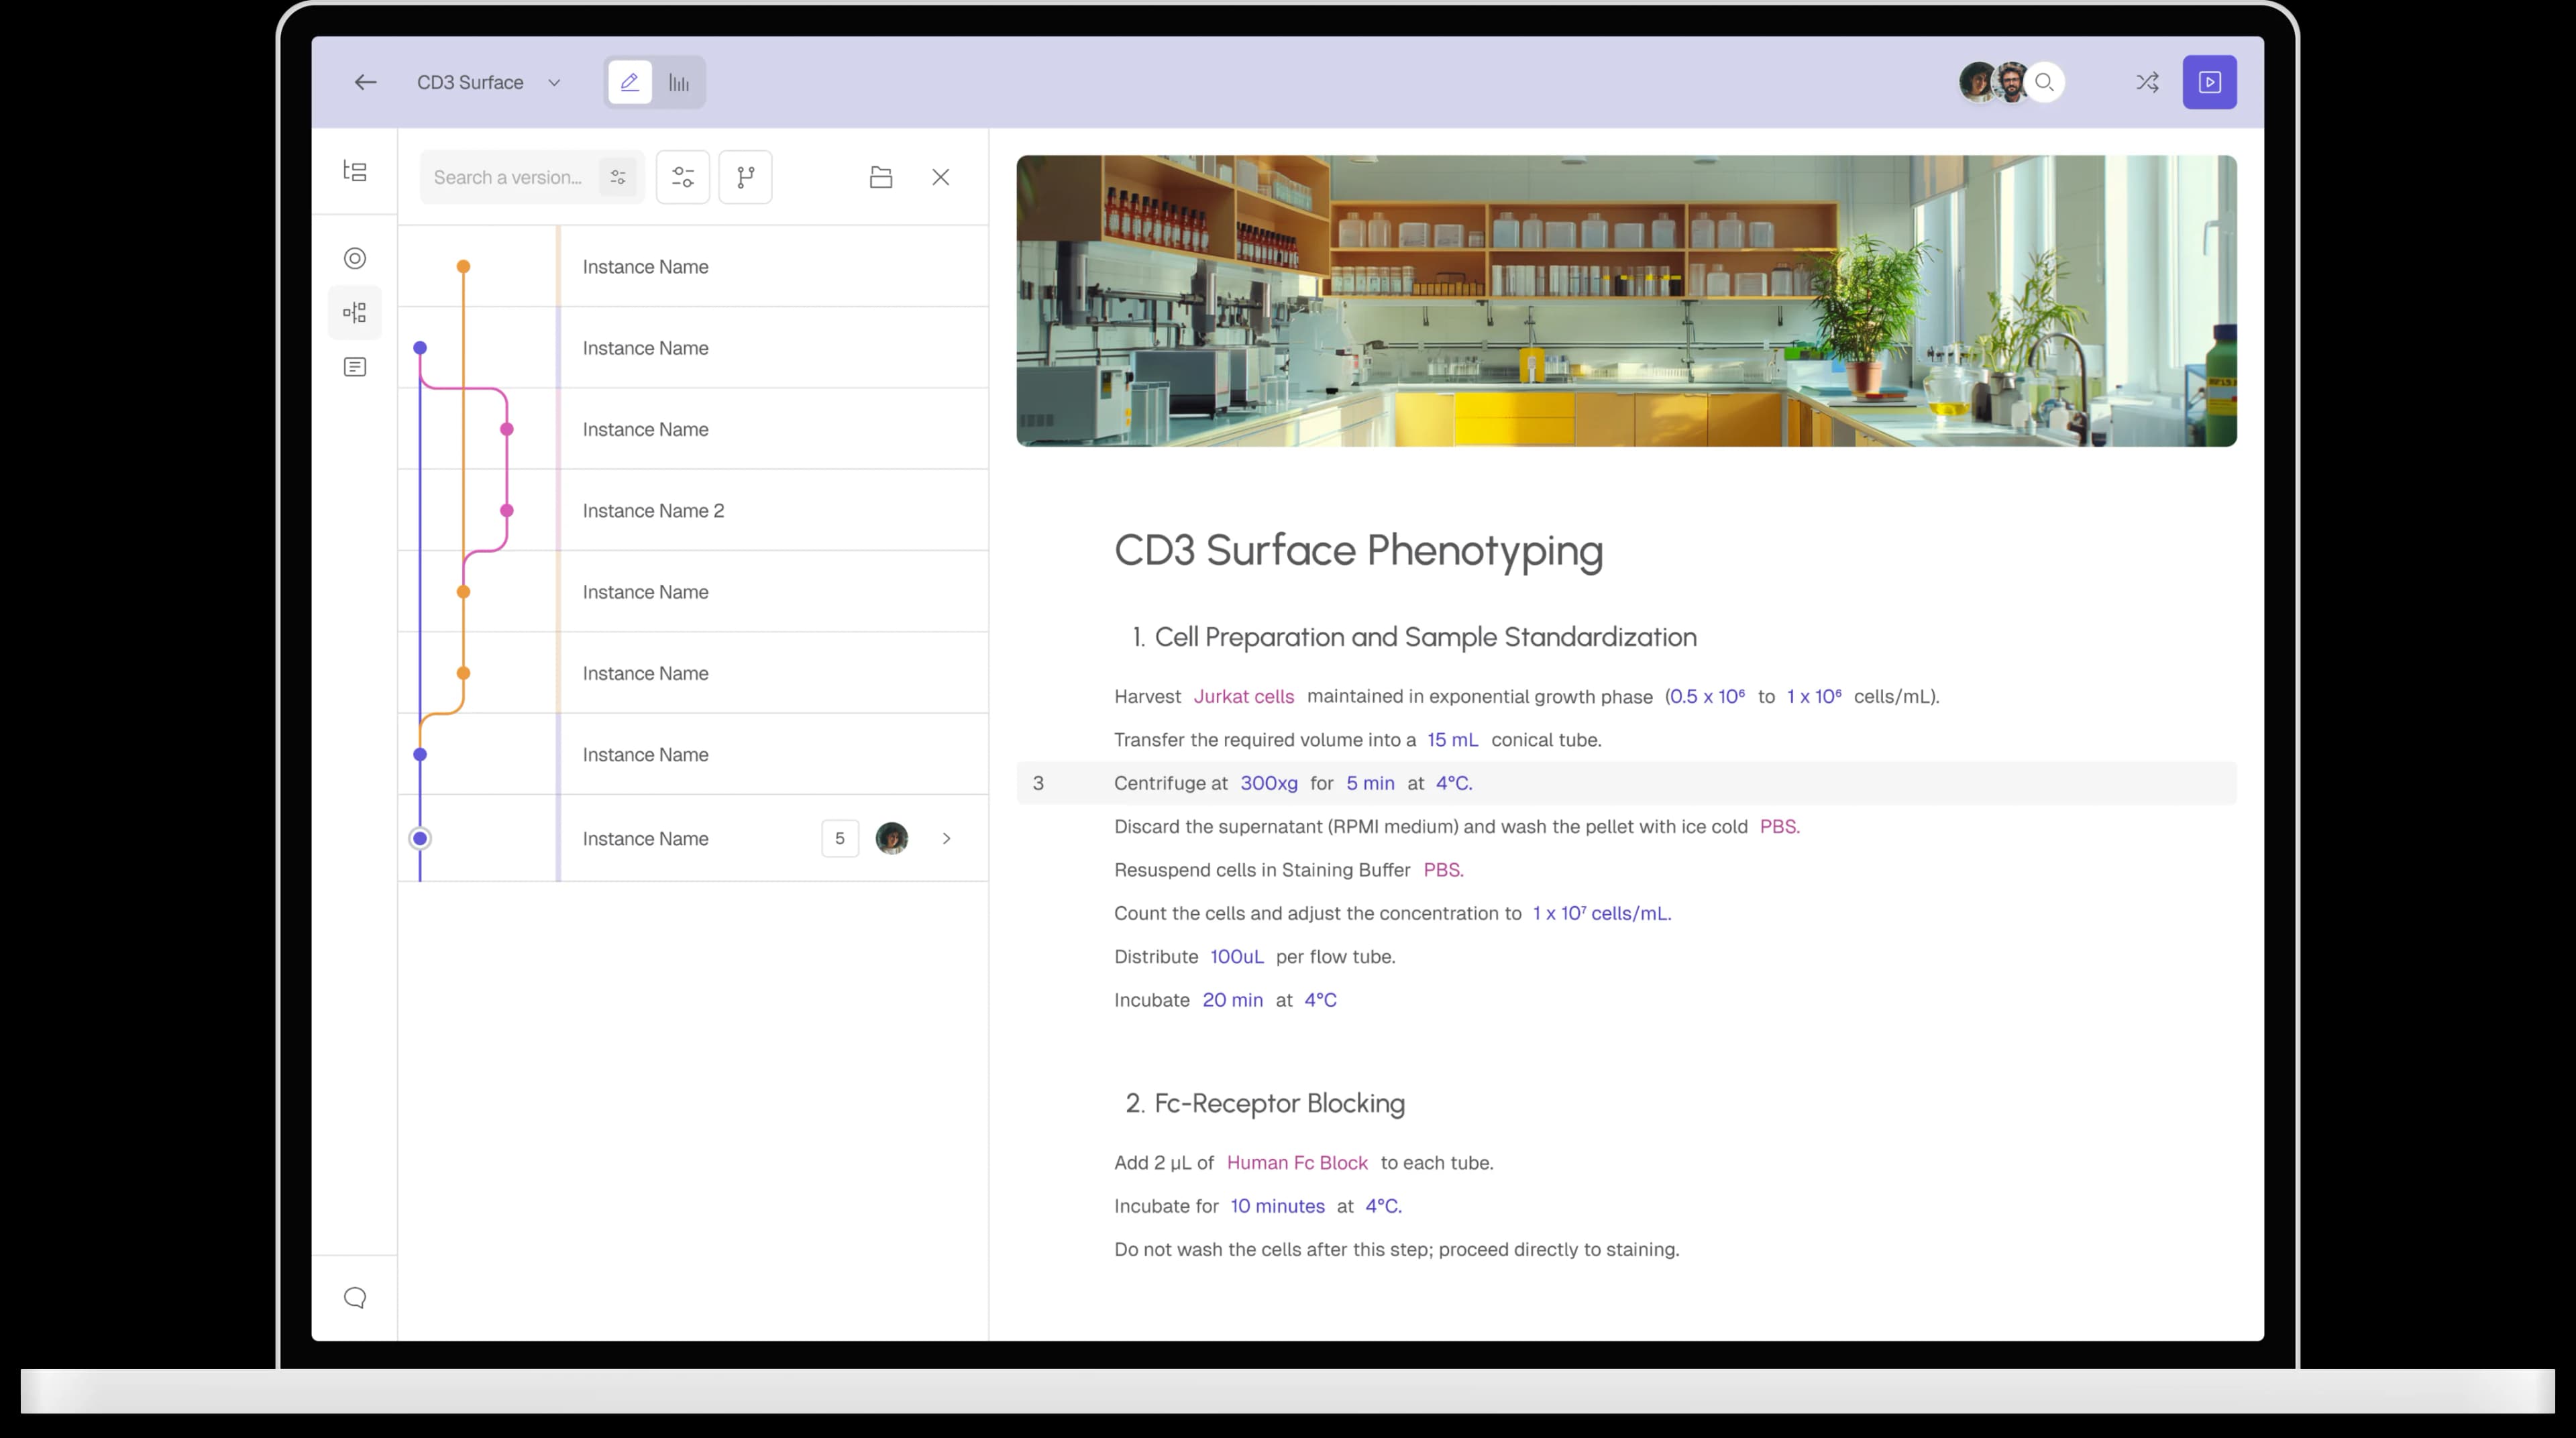Click the 5 count badge
Viewport: 2576px width, 1438px height.
(840, 838)
